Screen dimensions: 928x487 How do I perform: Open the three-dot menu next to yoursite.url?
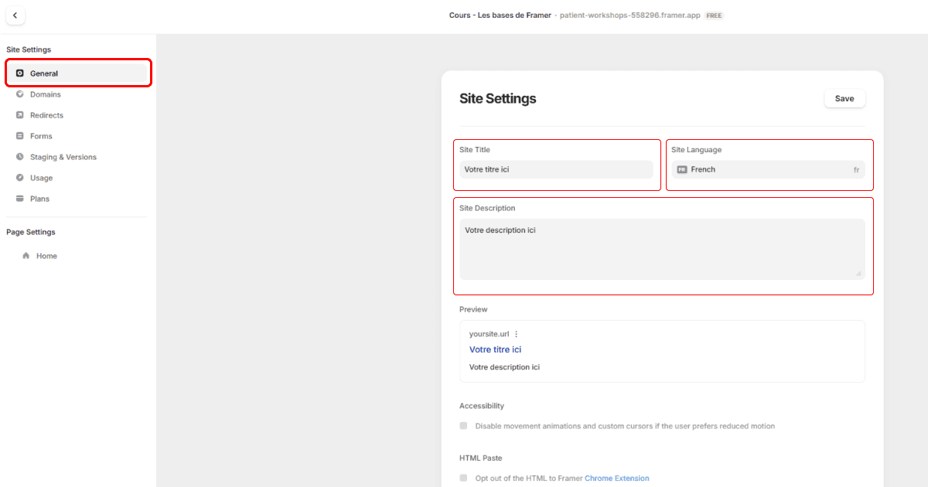coord(516,333)
